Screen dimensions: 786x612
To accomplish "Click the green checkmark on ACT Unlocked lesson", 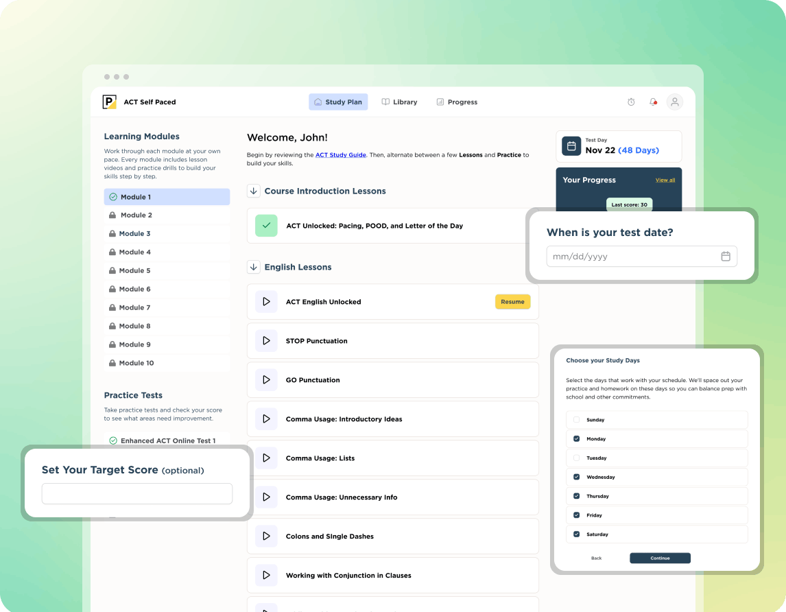I will [266, 226].
